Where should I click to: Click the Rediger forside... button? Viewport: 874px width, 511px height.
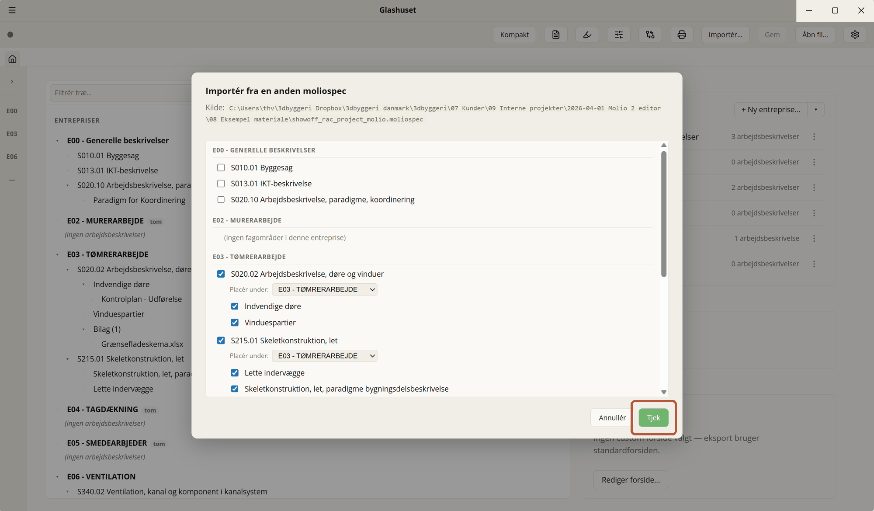631,480
